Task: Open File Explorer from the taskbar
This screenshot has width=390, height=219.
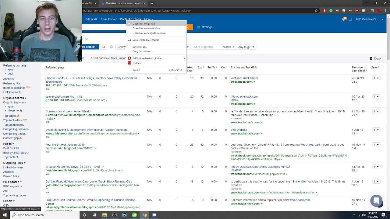Action: click(105, 215)
